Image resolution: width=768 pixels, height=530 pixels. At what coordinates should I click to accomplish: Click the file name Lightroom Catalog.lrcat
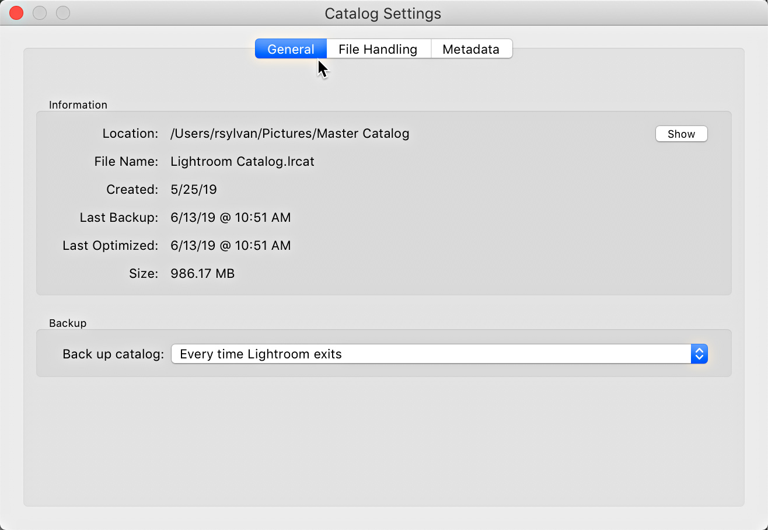point(242,162)
